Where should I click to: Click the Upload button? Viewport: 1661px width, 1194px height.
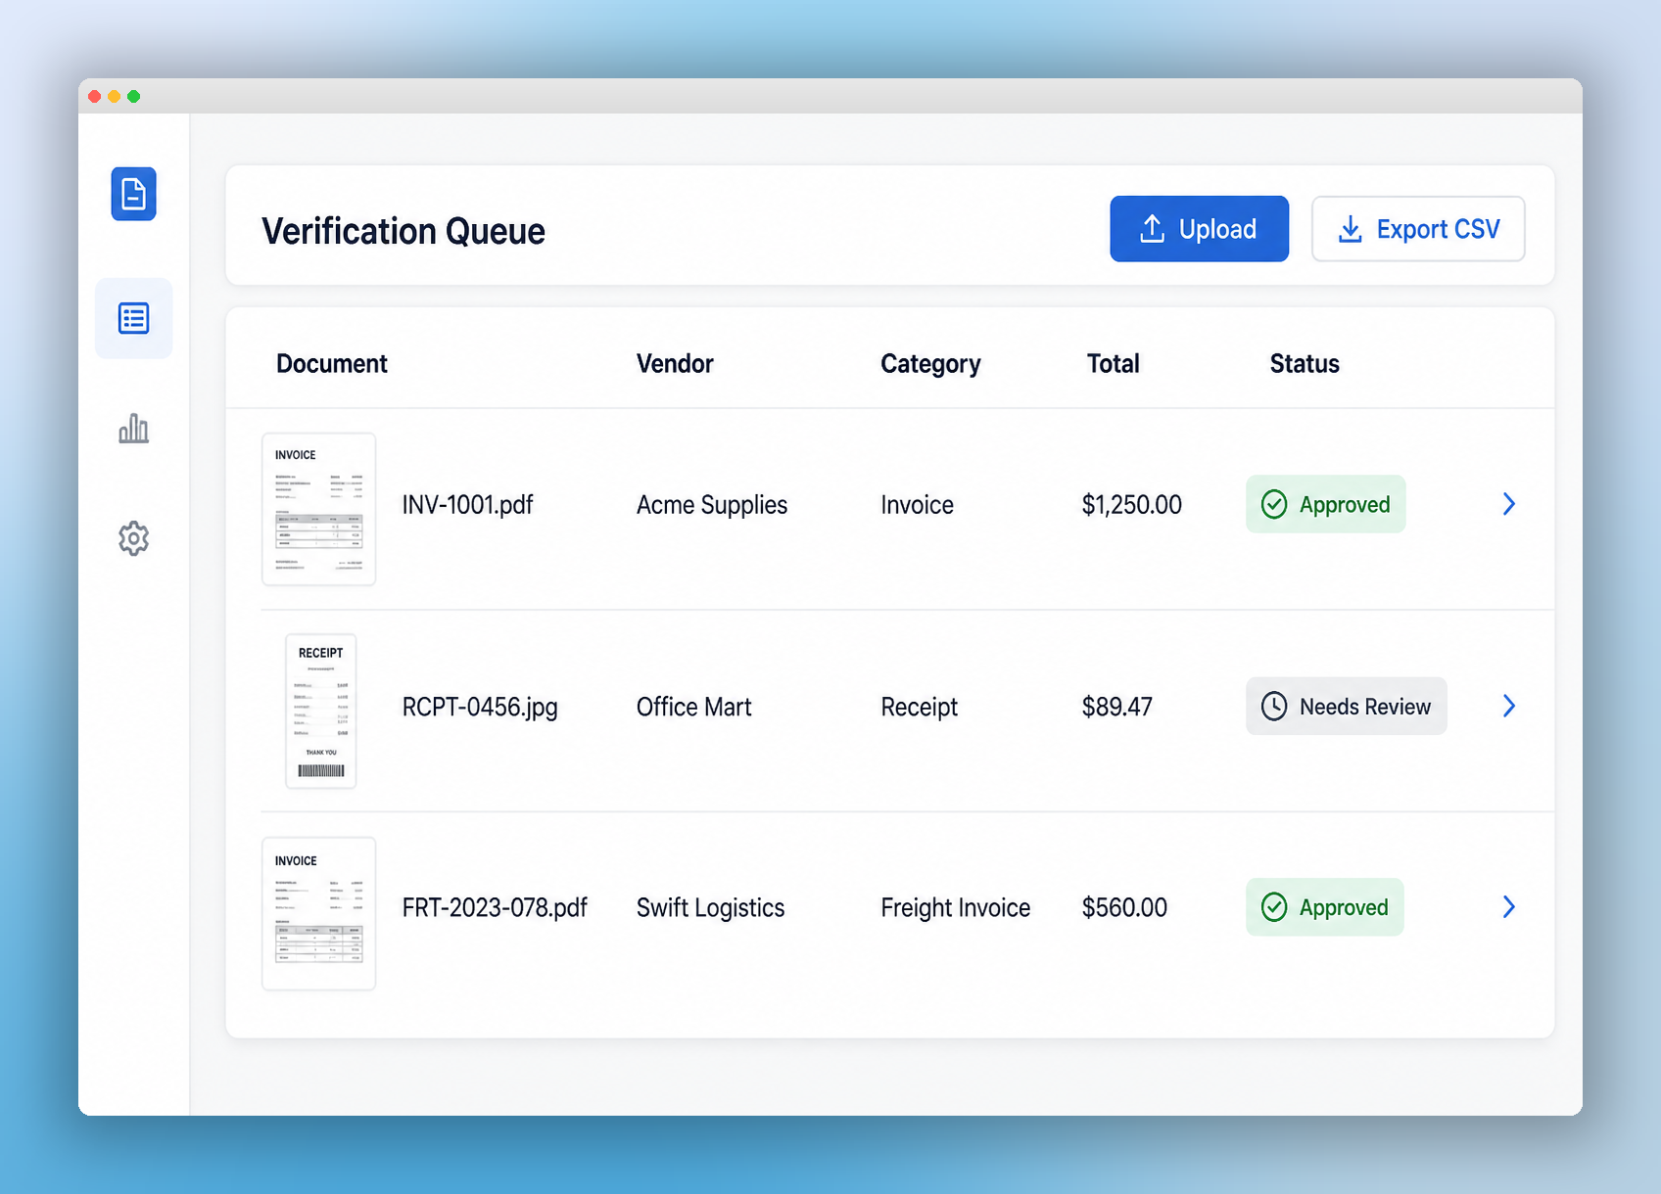(1199, 229)
